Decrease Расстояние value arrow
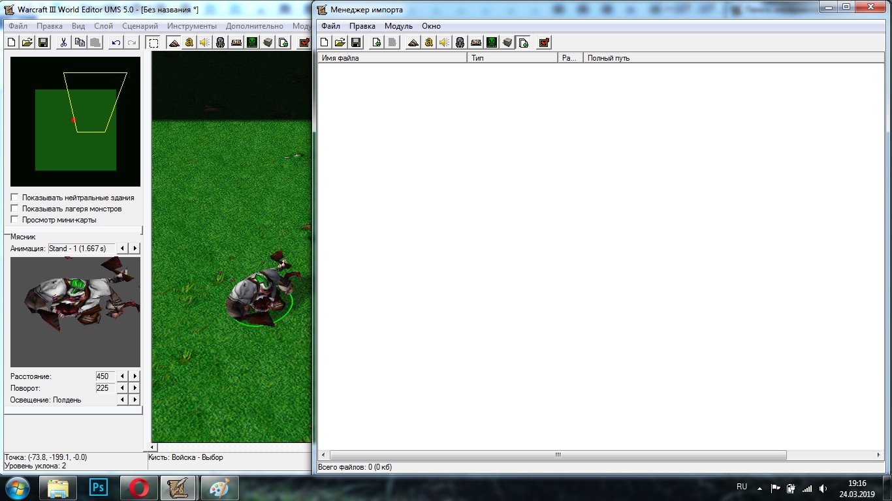This screenshot has height=501, width=892. point(123,376)
